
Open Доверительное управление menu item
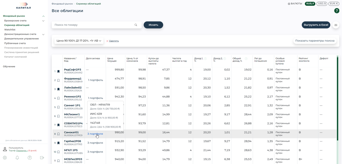click(22, 38)
